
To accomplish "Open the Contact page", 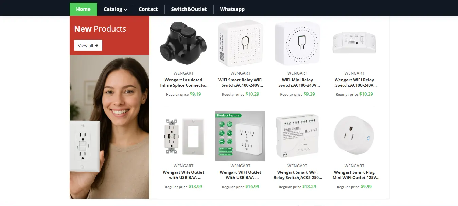I will [x=148, y=9].
